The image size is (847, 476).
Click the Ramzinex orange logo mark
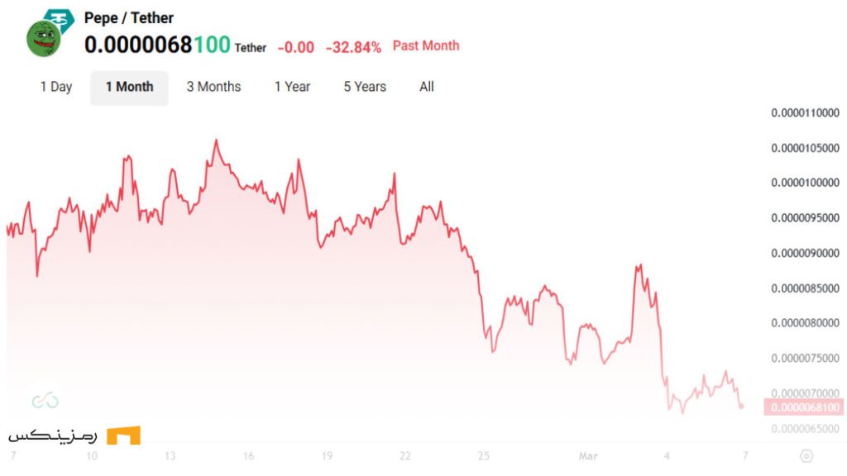123,436
